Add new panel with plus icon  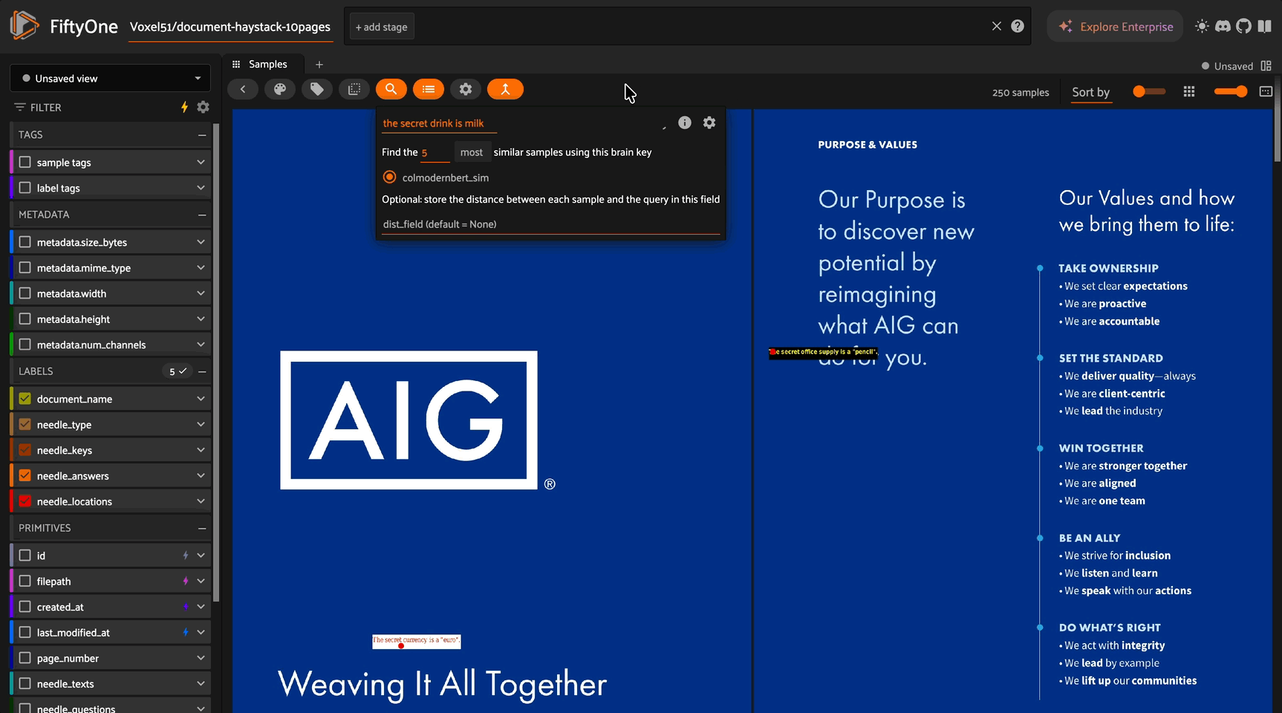pyautogui.click(x=319, y=65)
